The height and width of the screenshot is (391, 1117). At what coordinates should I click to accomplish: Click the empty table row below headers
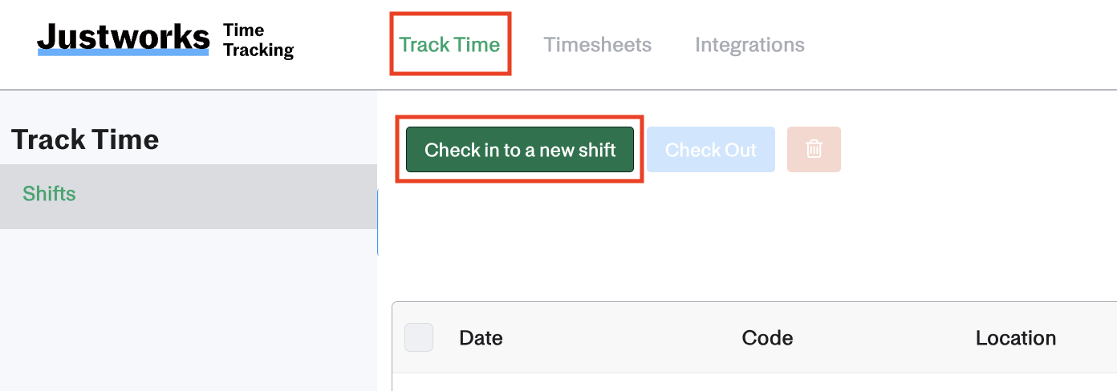coord(754,382)
